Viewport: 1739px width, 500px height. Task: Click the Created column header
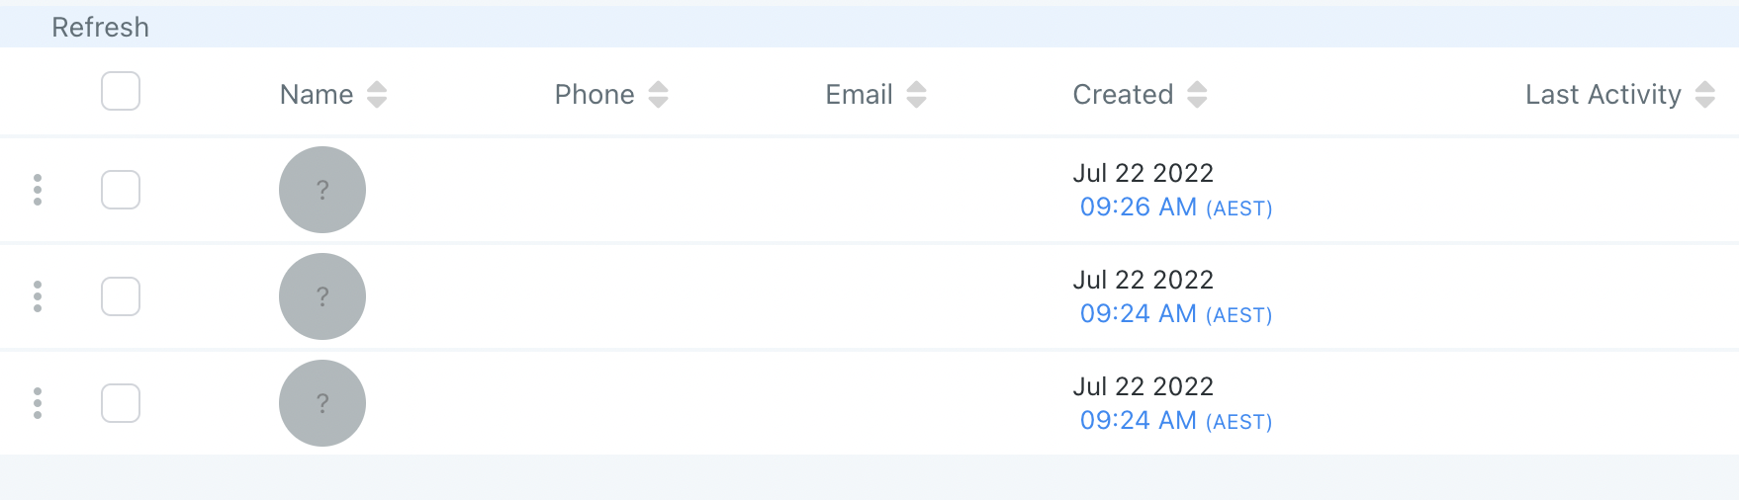click(x=1123, y=95)
